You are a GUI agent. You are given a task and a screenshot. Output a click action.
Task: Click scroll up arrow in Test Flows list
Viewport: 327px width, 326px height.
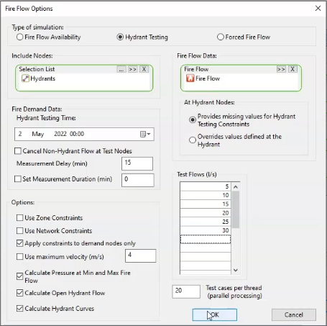(x=236, y=187)
